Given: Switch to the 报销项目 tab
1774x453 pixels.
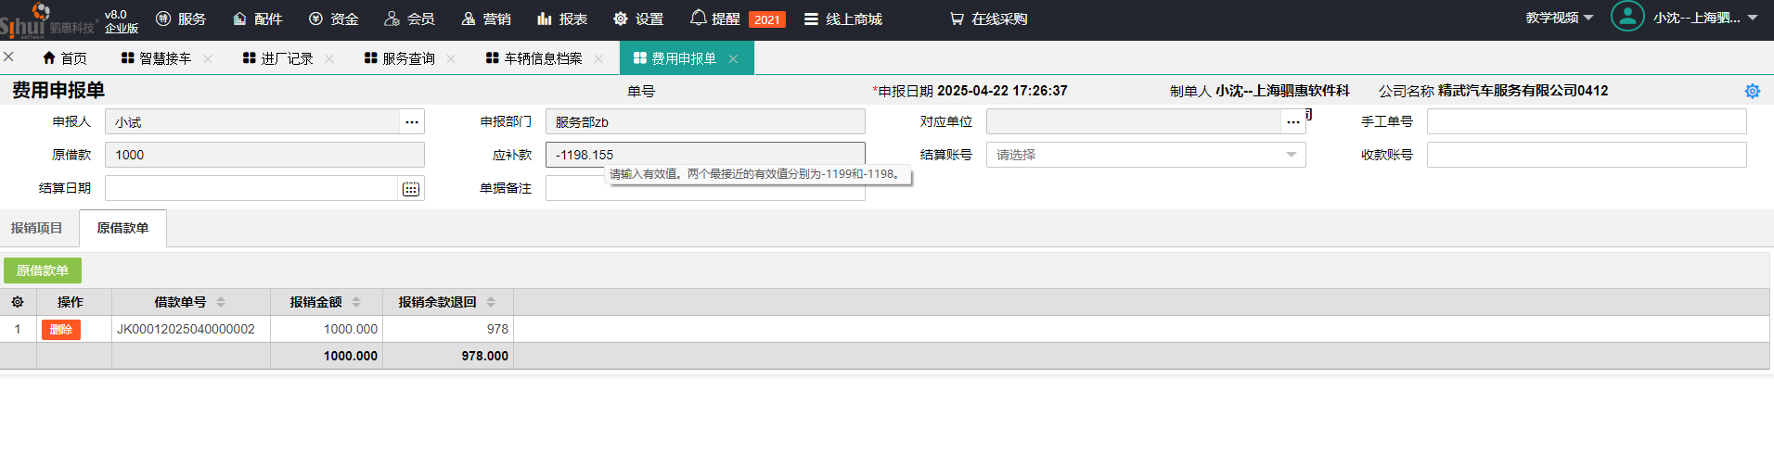Looking at the screenshot, I should pyautogui.click(x=37, y=228).
